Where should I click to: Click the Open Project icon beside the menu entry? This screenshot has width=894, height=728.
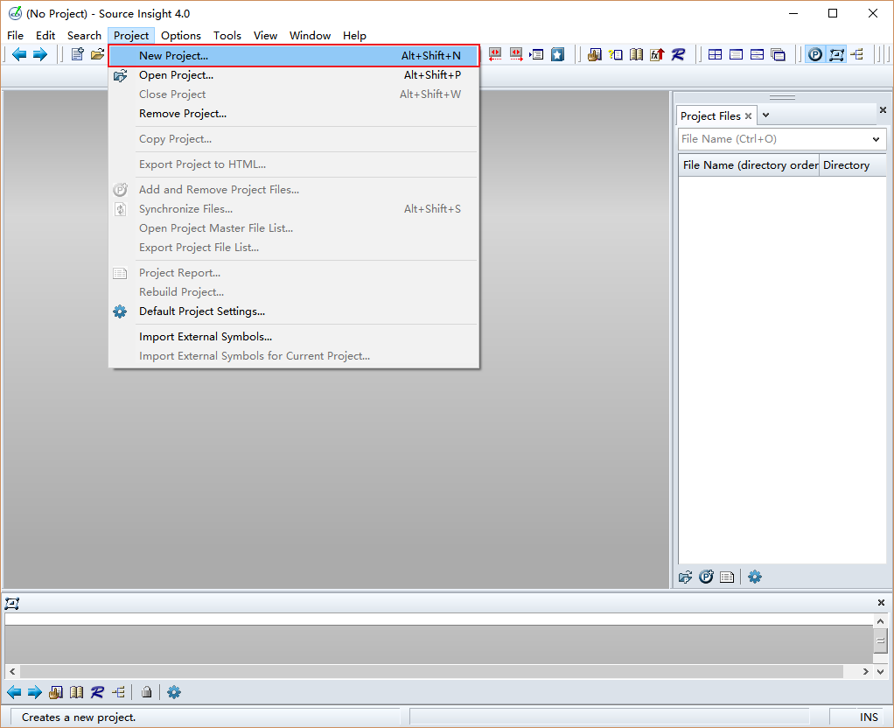[121, 75]
